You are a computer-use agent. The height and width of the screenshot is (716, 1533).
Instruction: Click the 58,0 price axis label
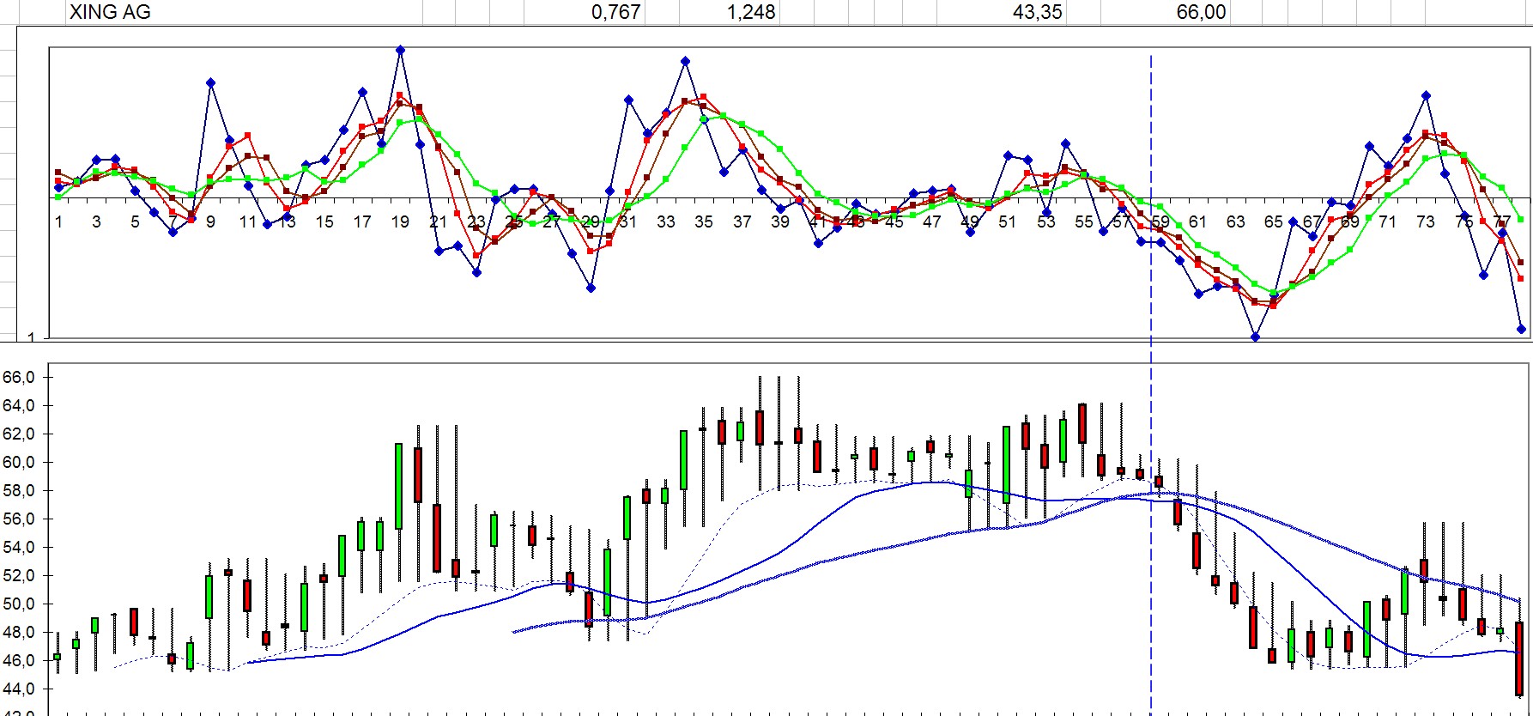(x=19, y=490)
